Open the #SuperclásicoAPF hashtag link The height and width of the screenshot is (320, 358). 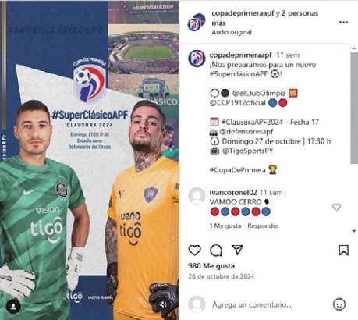click(x=239, y=74)
